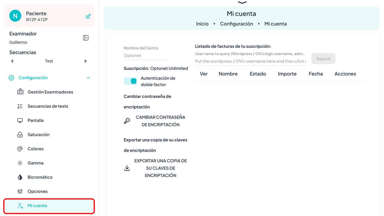Collapse the Configuración section chevron
384x216 pixels.
click(88, 78)
